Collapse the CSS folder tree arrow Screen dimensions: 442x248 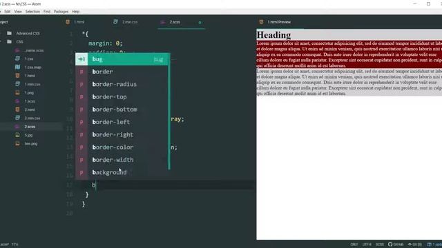coord(1,41)
